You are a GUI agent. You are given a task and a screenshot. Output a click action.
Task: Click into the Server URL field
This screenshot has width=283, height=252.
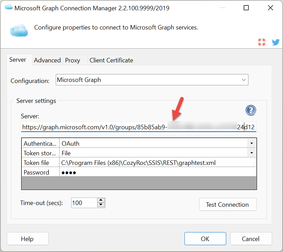(139, 127)
